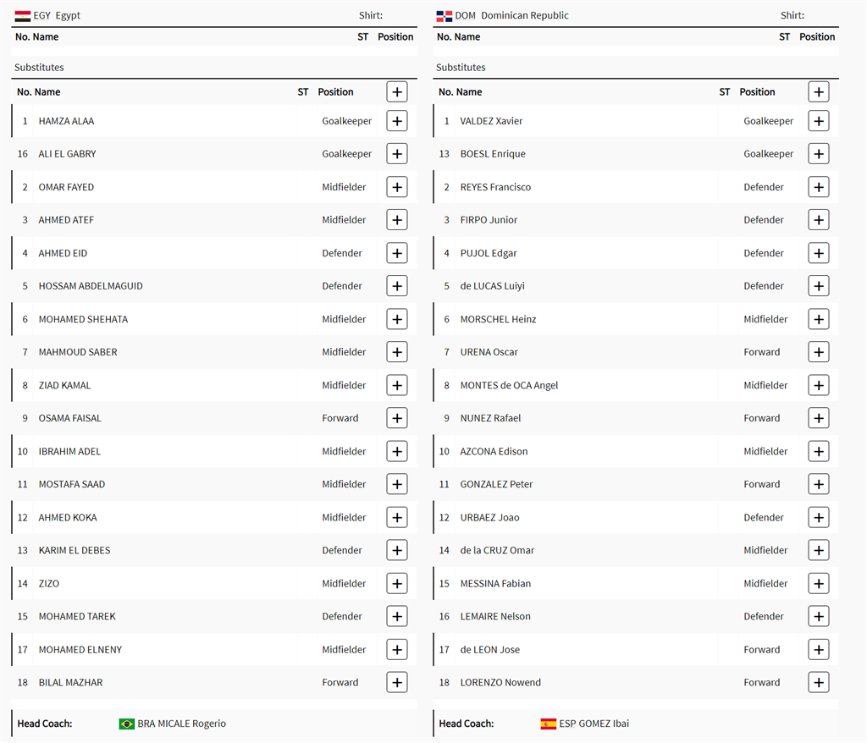Add VALDEZ Xavier with plus icon
867x743 pixels.
(819, 121)
